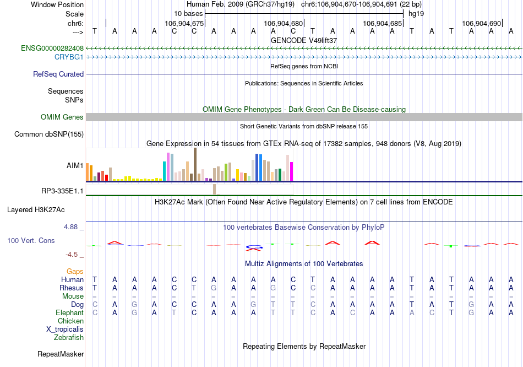Click the 10 bases scale label
523x367 pixels.
pos(188,14)
